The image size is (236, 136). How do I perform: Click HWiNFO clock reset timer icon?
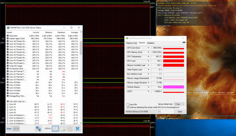(55, 129)
